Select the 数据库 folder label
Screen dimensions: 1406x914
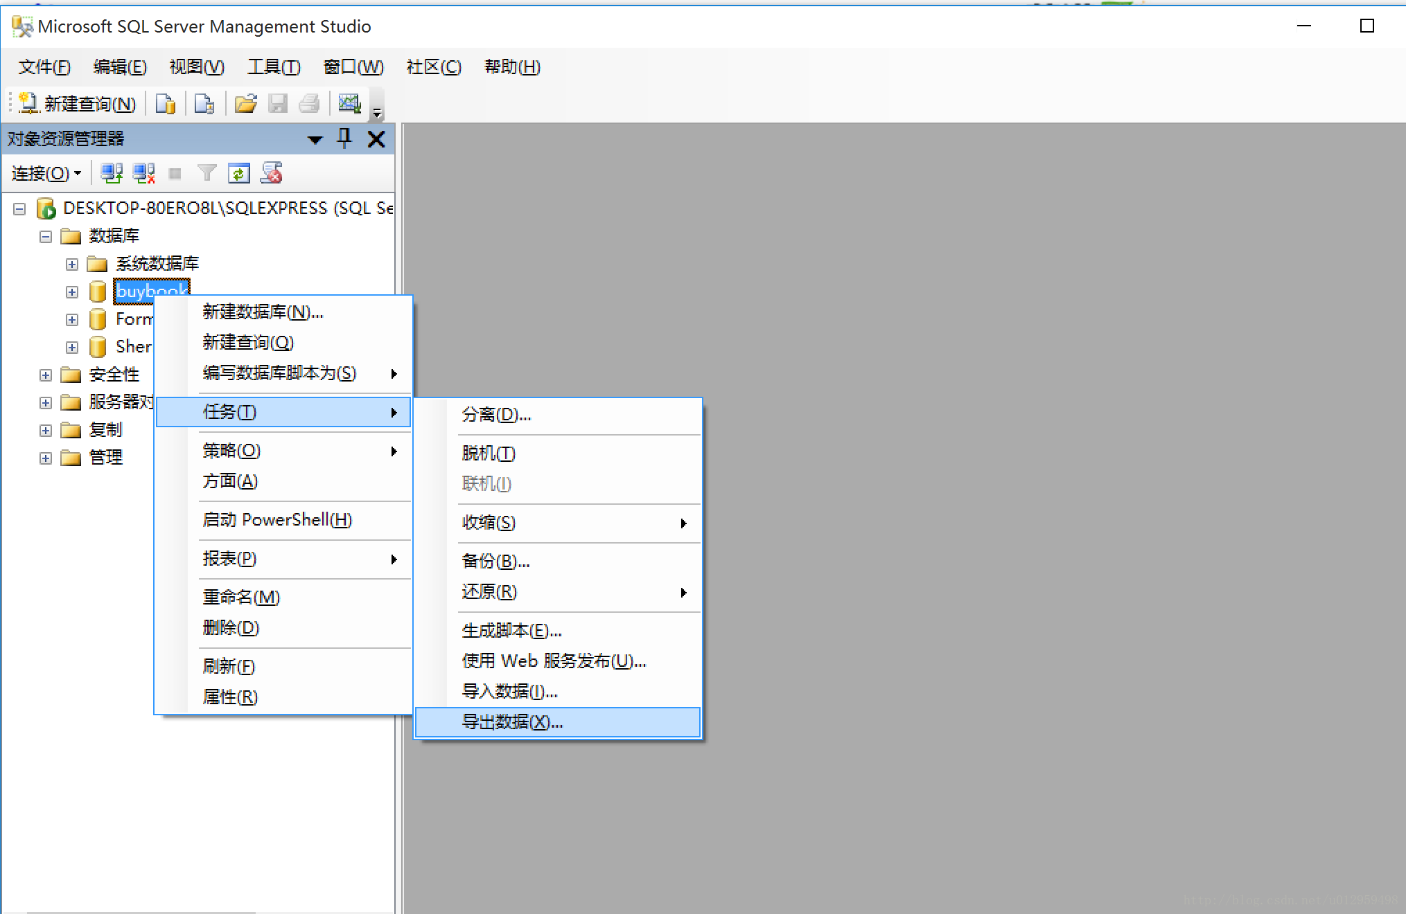(x=114, y=236)
